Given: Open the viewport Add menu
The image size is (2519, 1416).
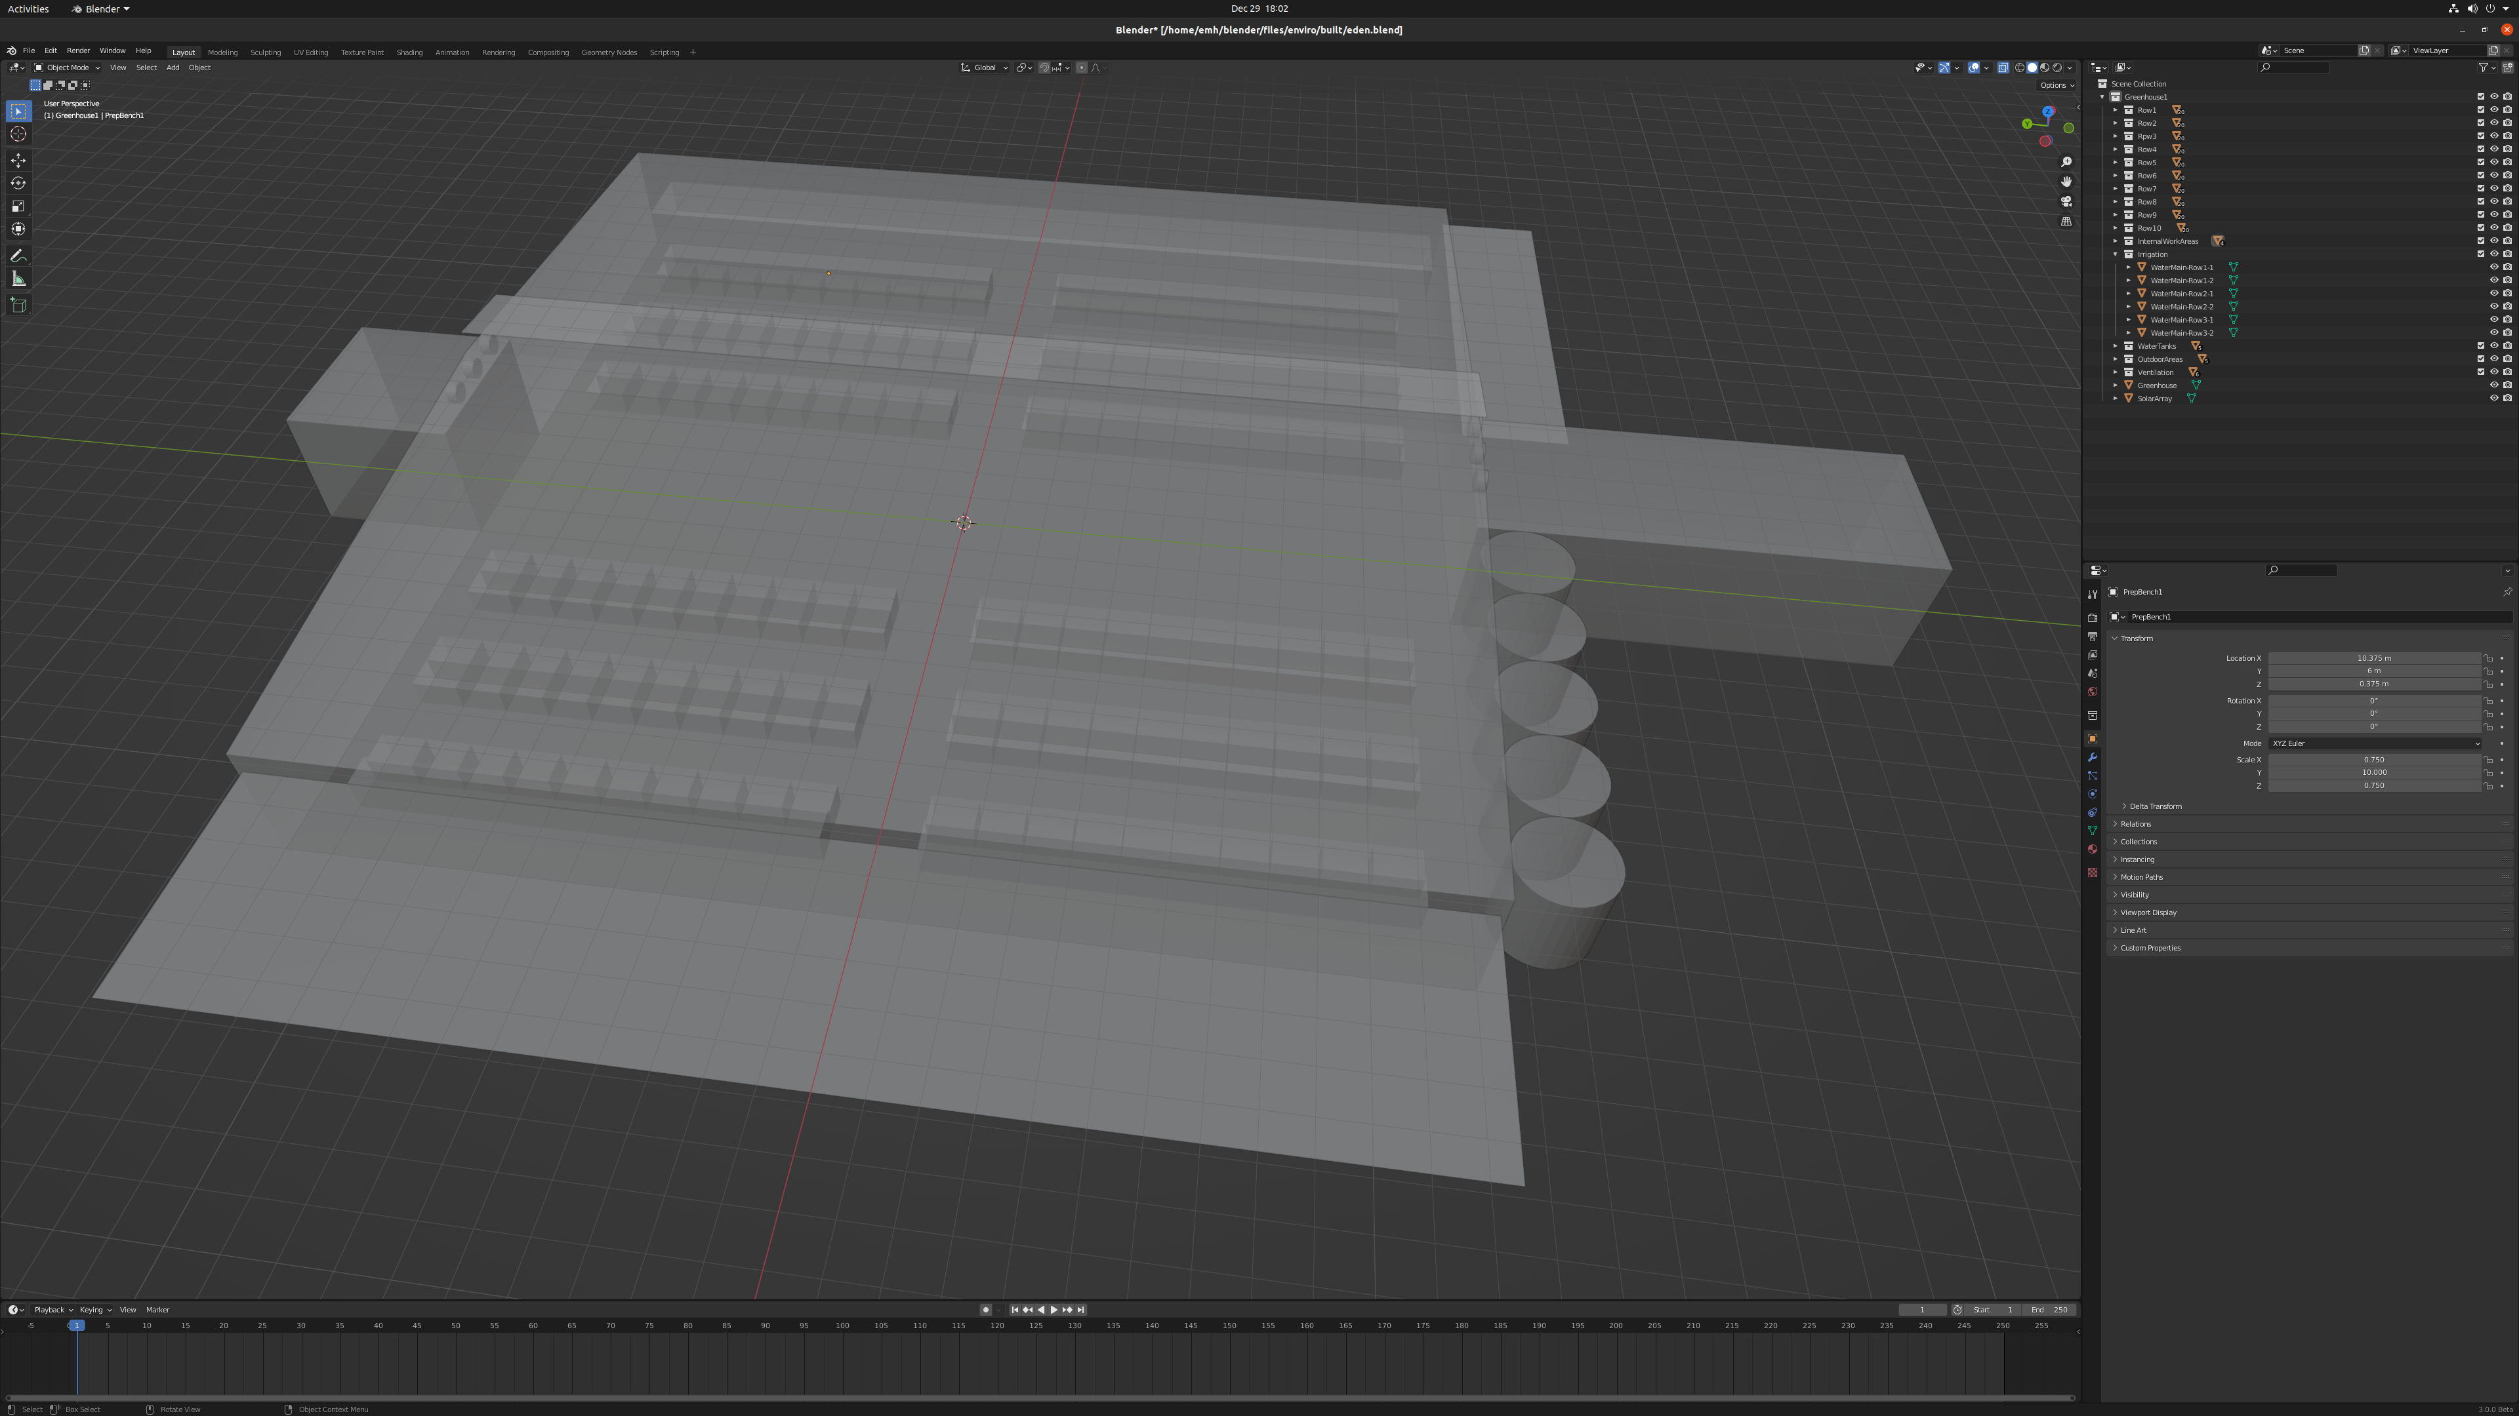Looking at the screenshot, I should coord(172,68).
